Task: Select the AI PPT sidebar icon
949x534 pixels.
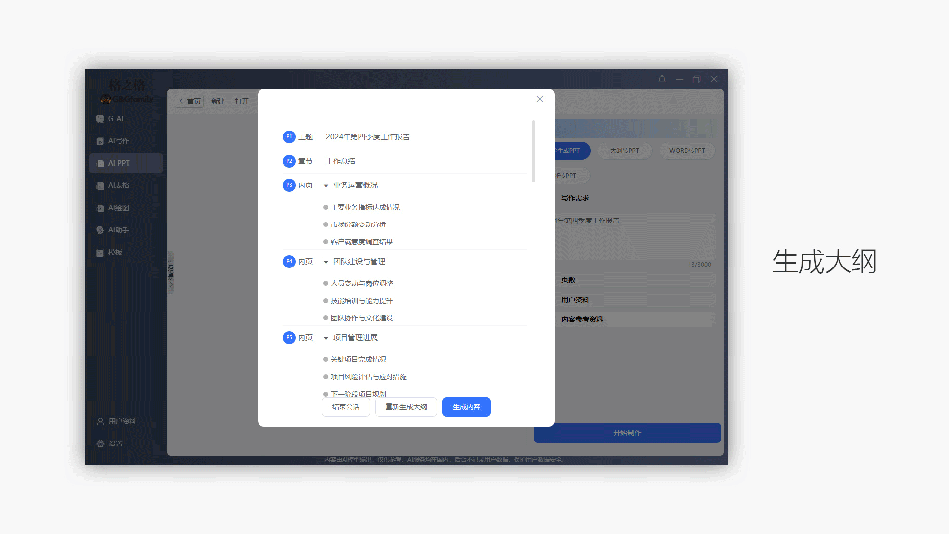Action: point(100,163)
